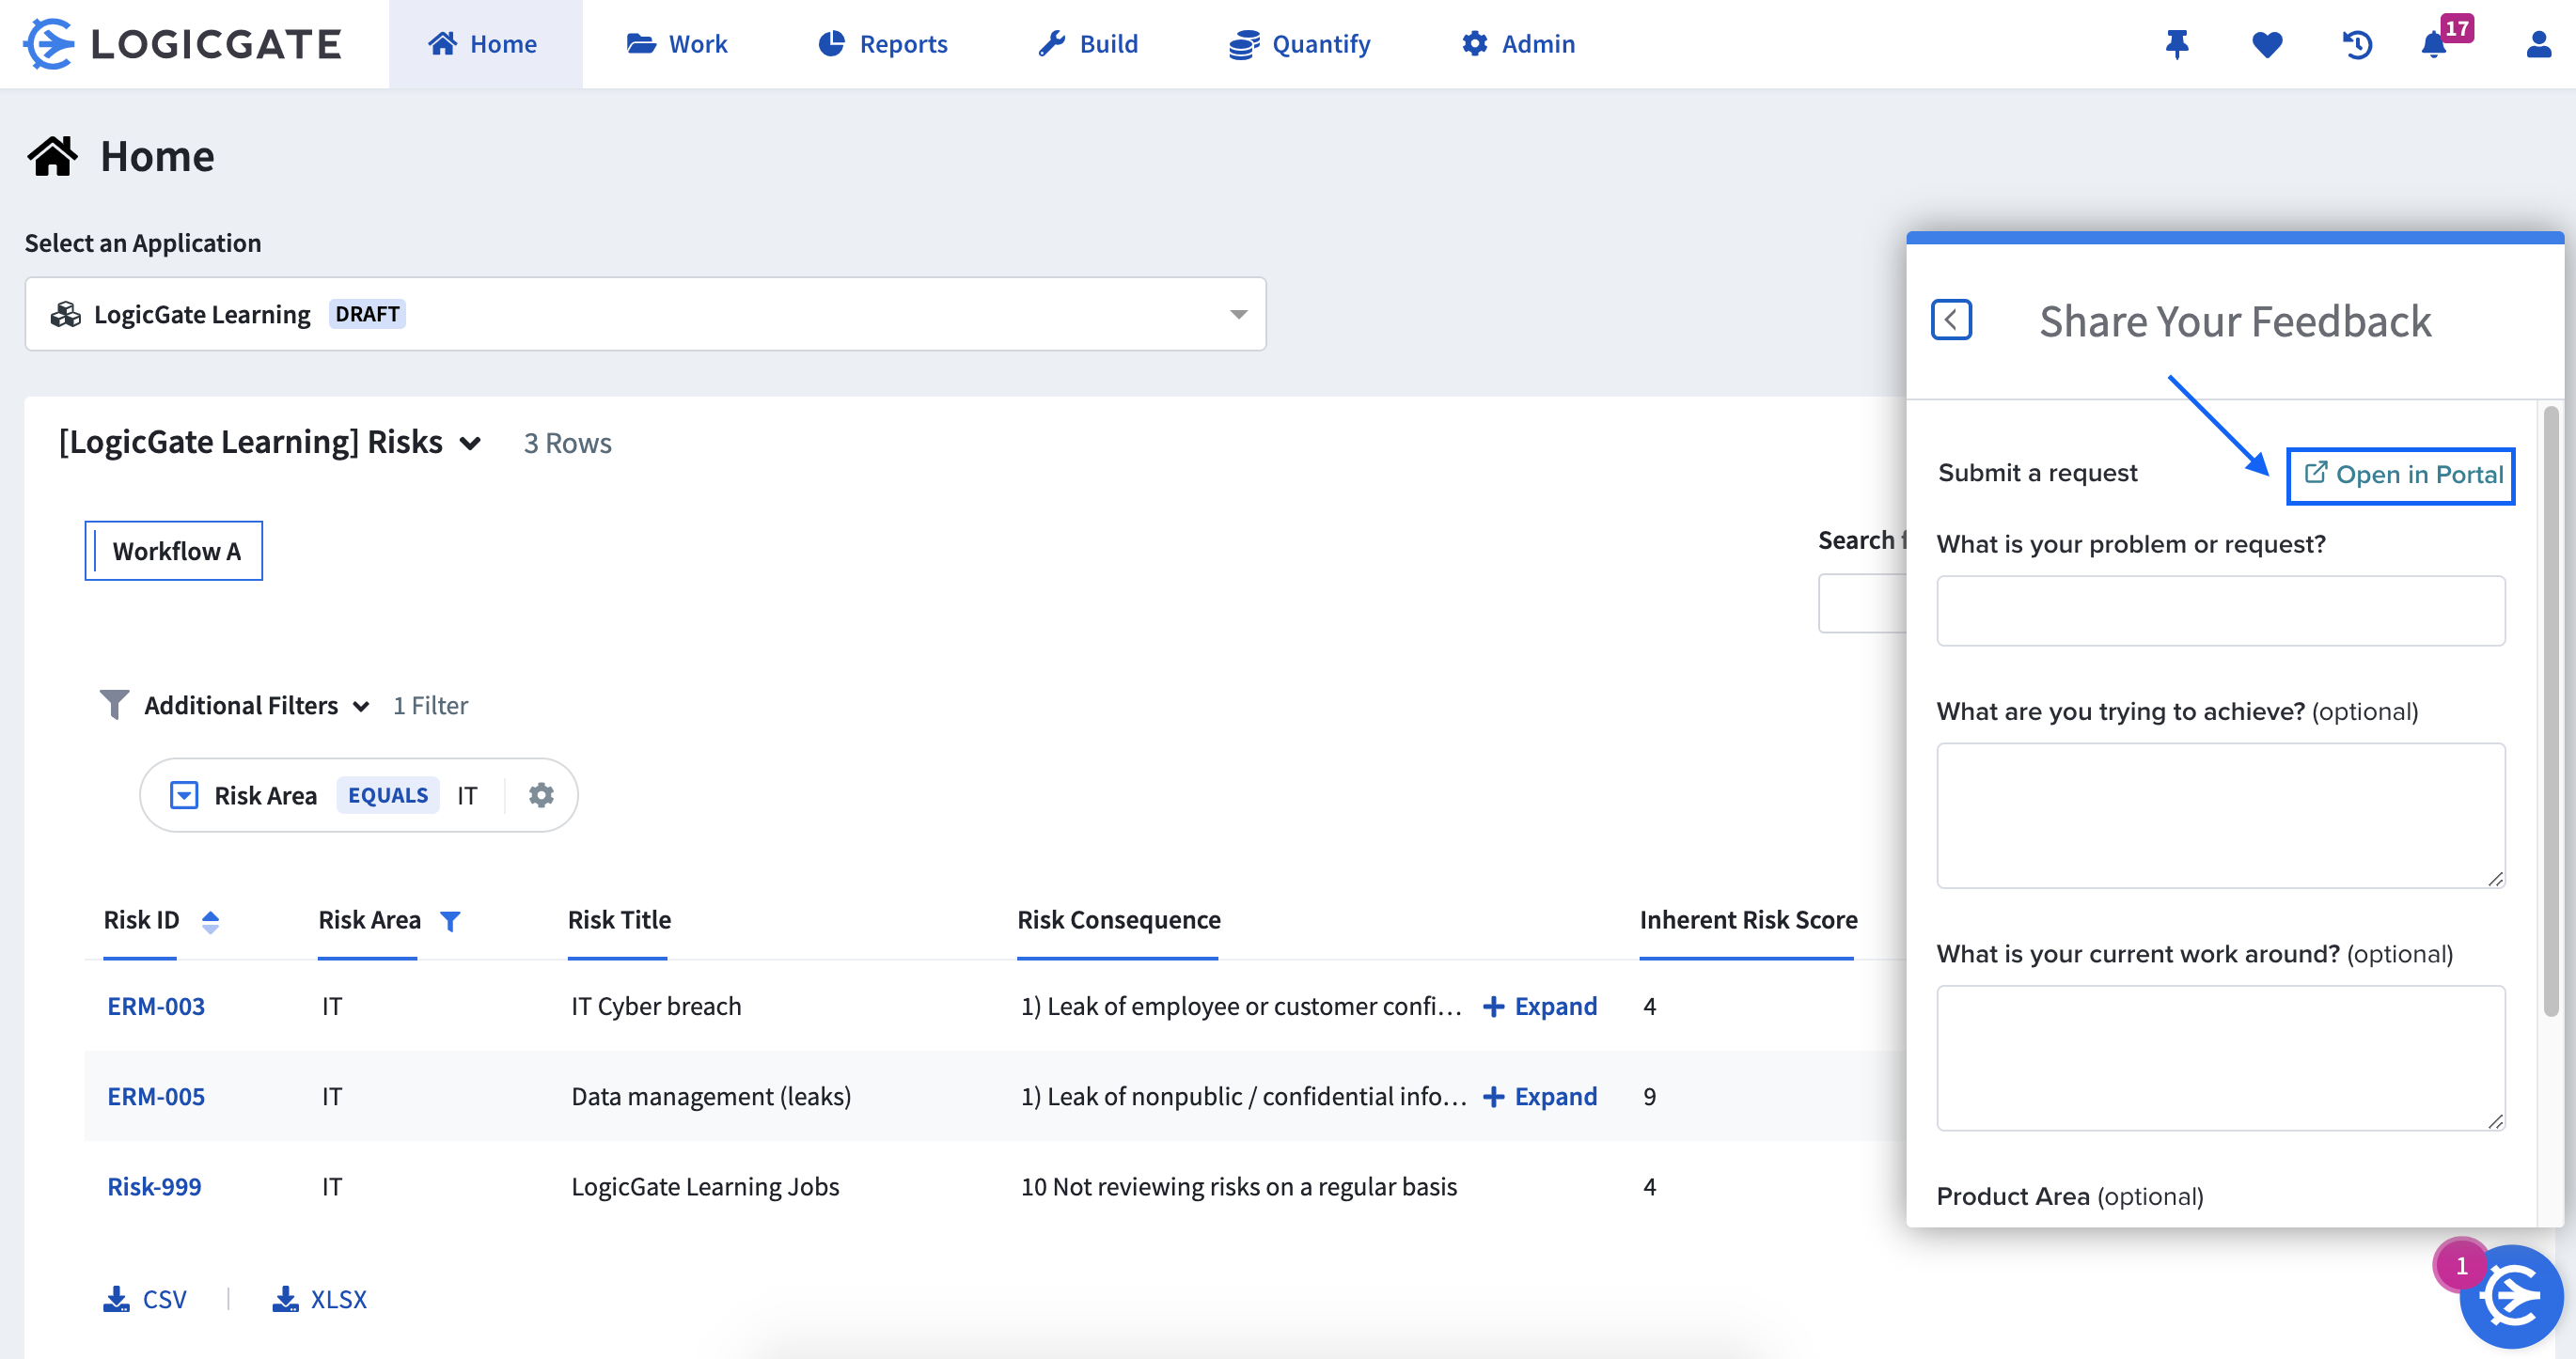Viewport: 2576px width, 1359px height.
Task: Click the problem or request input field
Action: click(2220, 611)
